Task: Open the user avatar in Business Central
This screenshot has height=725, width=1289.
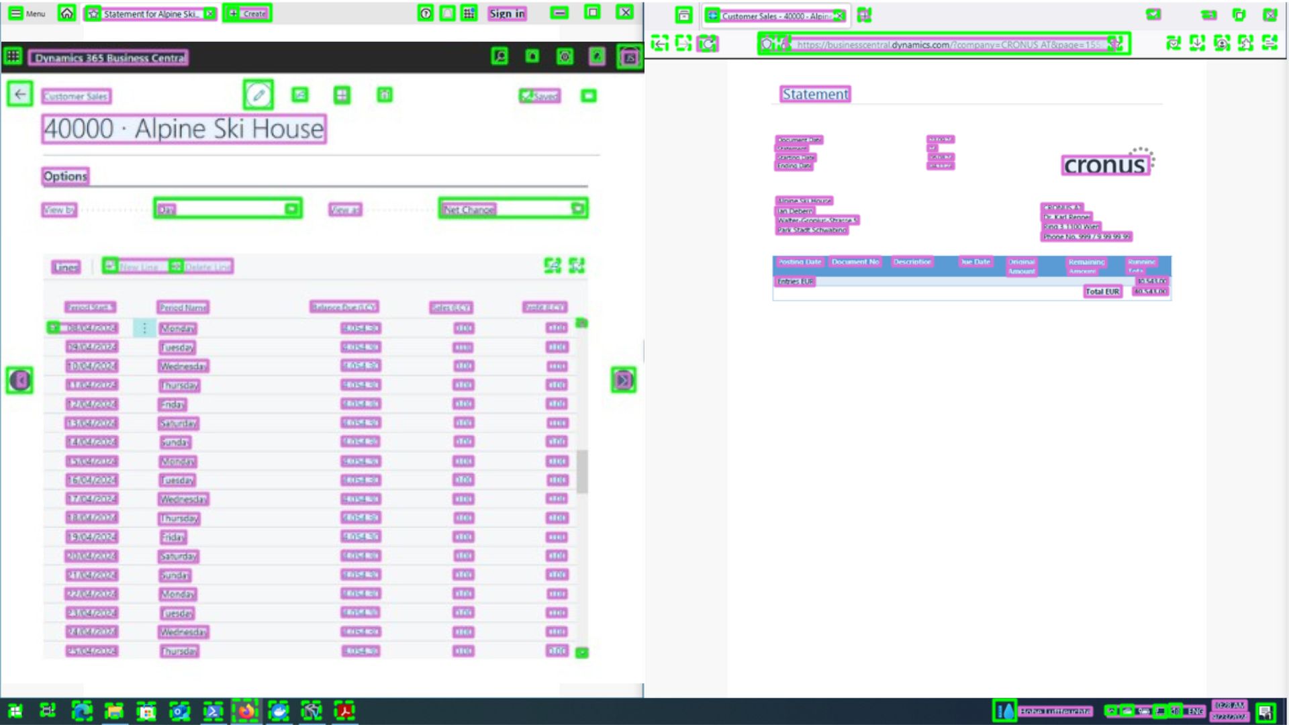Action: [629, 58]
